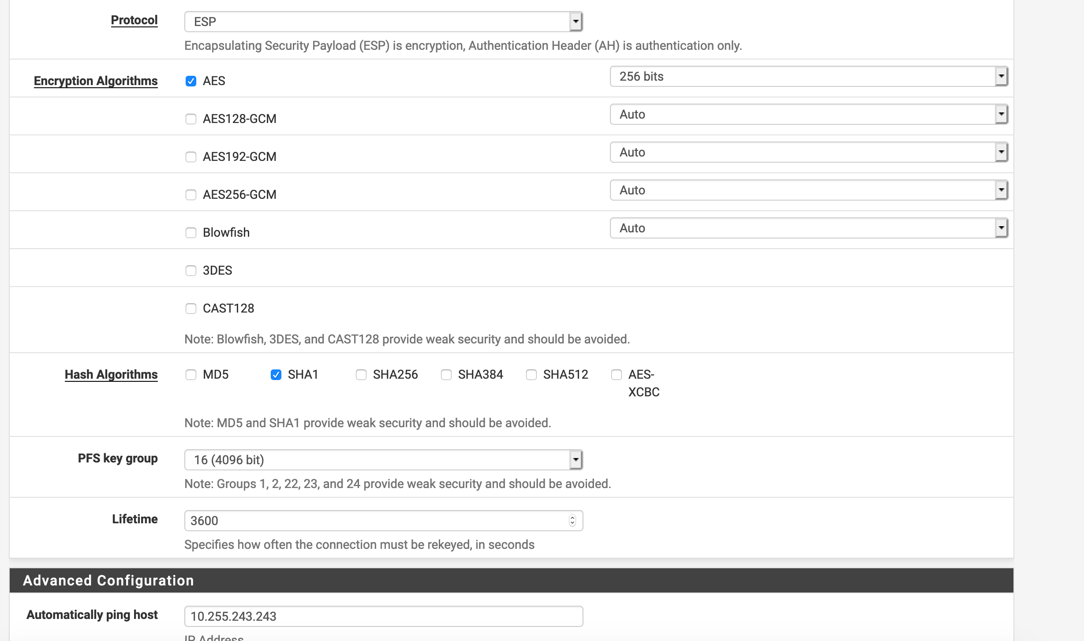Enable the AES-XCBC hash checkbox

click(x=616, y=375)
